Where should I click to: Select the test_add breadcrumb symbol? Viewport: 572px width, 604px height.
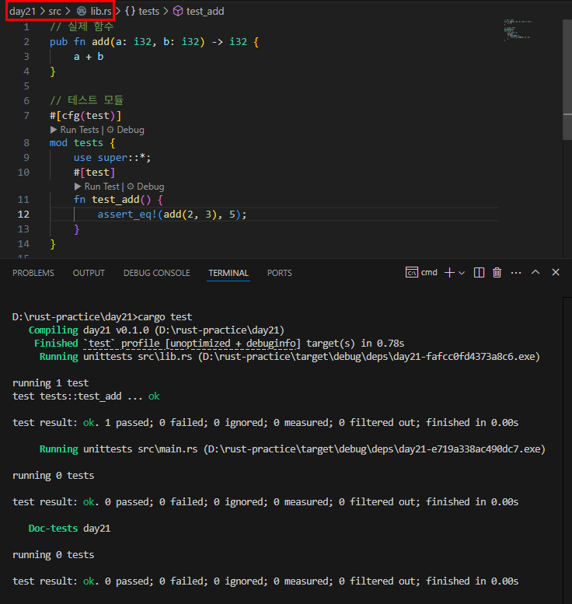click(x=205, y=11)
